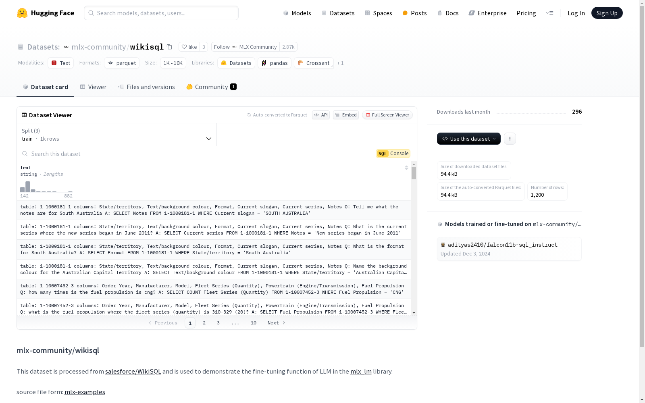Screen dimensions: 645x403
Task: Go to page 10 of results
Action: point(254,323)
